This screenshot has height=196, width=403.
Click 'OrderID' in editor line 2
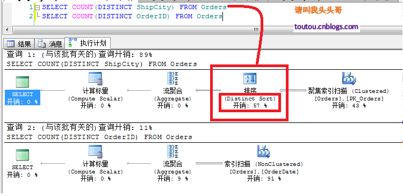(152, 16)
